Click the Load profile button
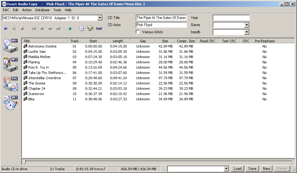The image size is (297, 173). click(238, 169)
